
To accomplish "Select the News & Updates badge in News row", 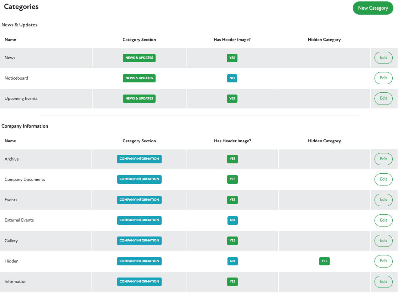I will pyautogui.click(x=139, y=58).
